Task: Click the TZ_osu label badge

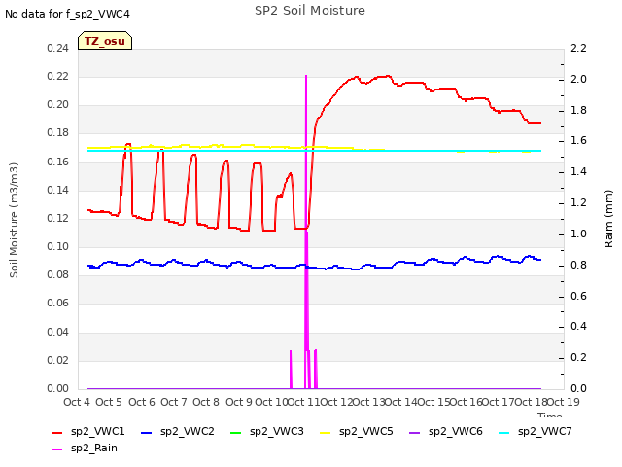Action: coord(105,41)
